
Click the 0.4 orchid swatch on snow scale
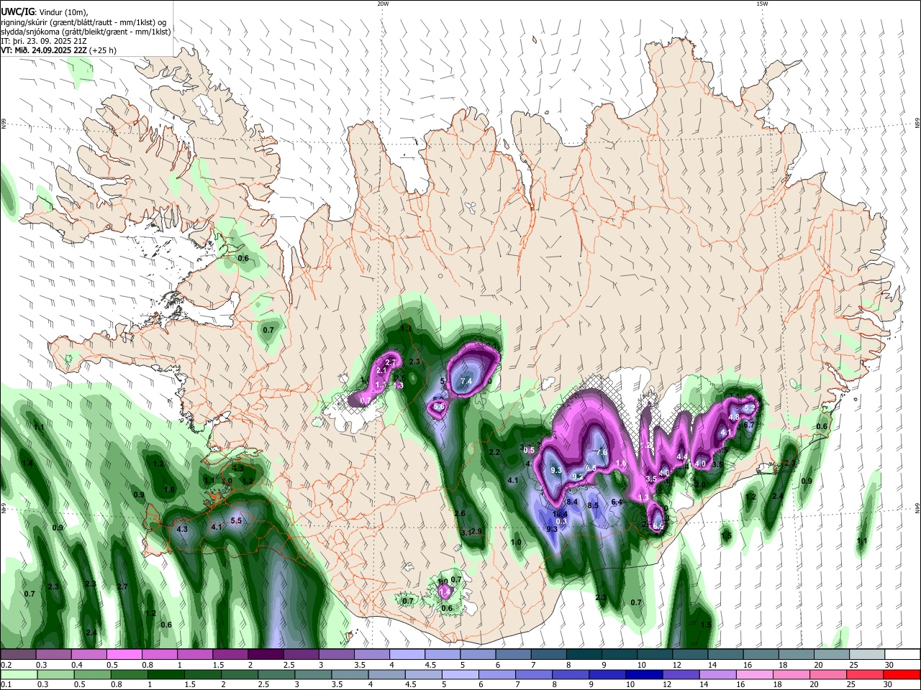coord(89,654)
